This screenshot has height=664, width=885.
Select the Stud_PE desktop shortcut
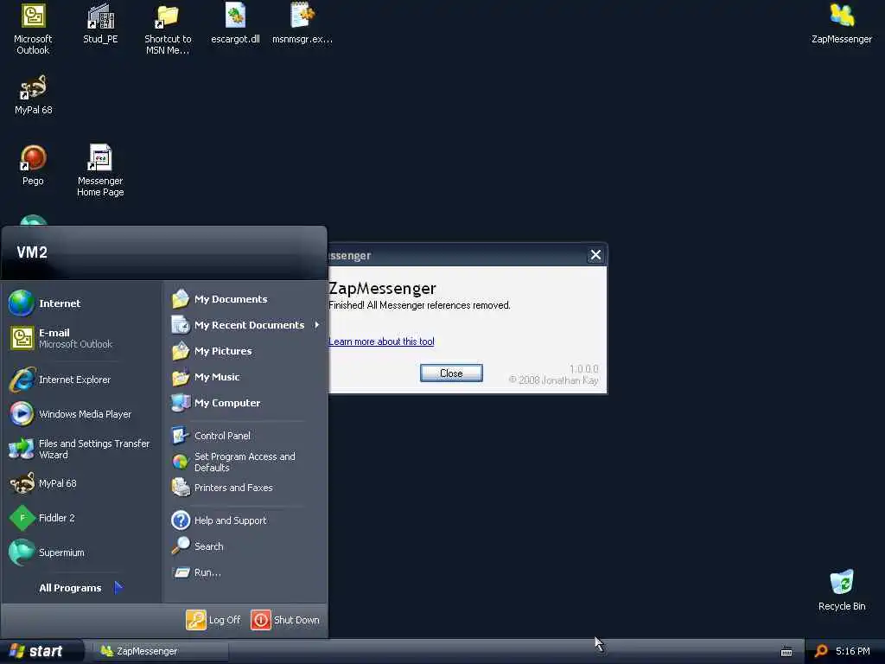(100, 23)
